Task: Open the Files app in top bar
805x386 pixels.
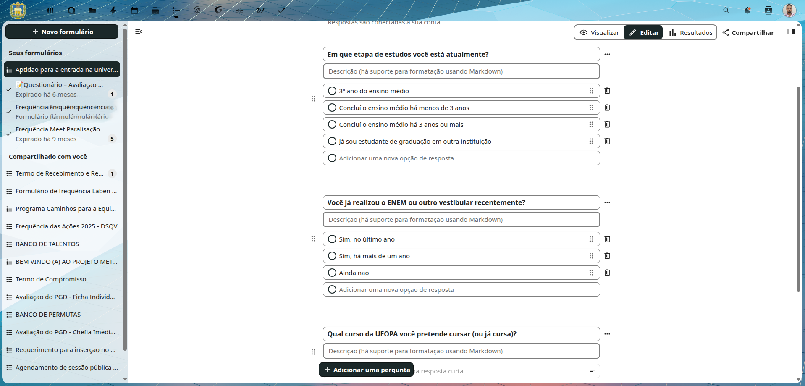Action: point(92,11)
